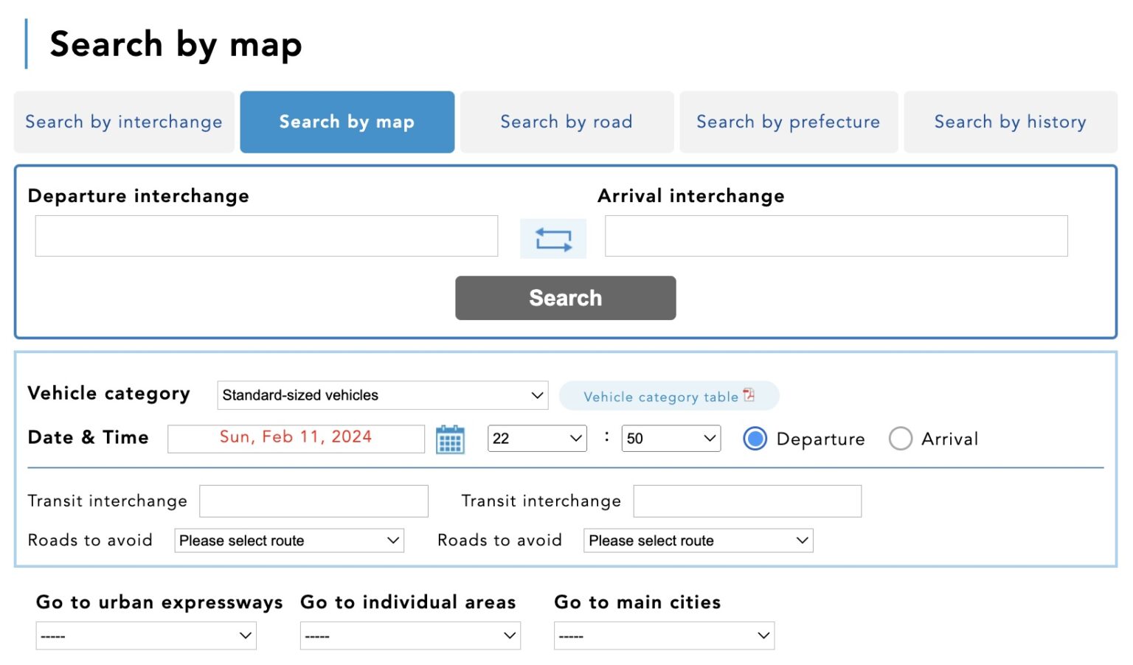Switch to the Search by interchange tab
Image resolution: width=1133 pixels, height=665 pixels.
[x=123, y=122]
